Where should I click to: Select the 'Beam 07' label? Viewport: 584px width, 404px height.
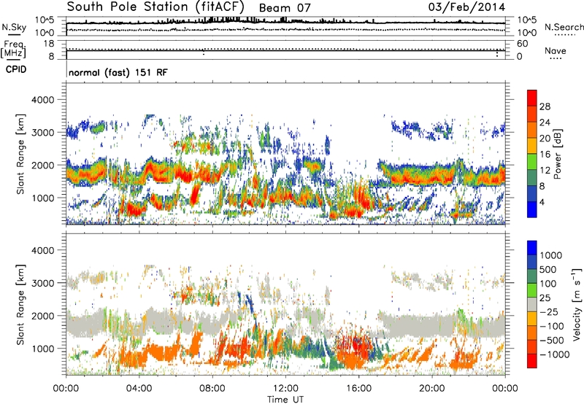285,8
